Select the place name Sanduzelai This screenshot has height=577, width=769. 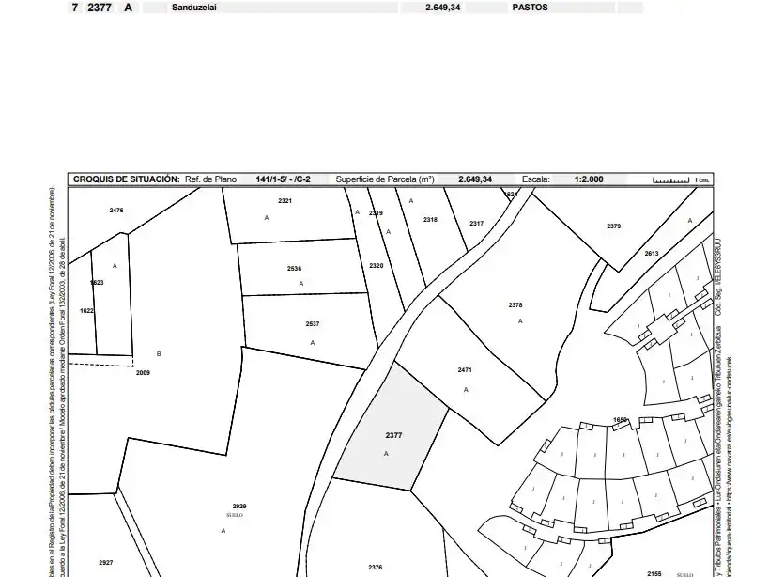coord(194,8)
